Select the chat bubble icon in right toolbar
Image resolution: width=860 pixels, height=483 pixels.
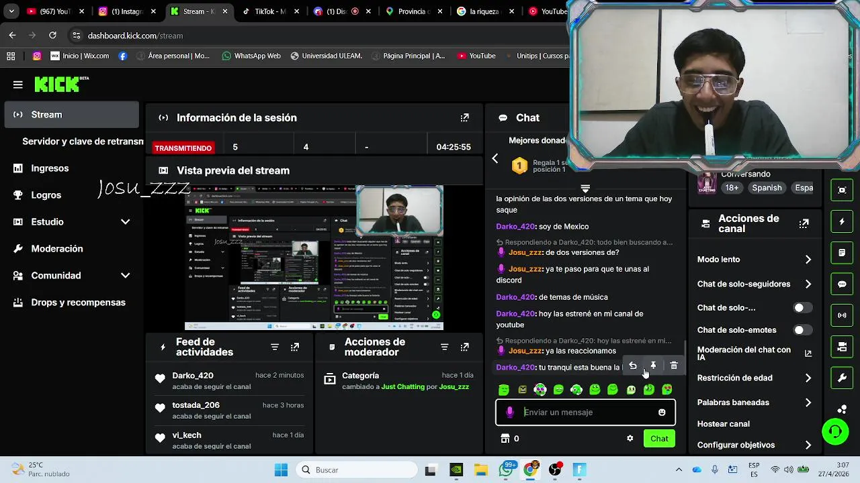[842, 284]
